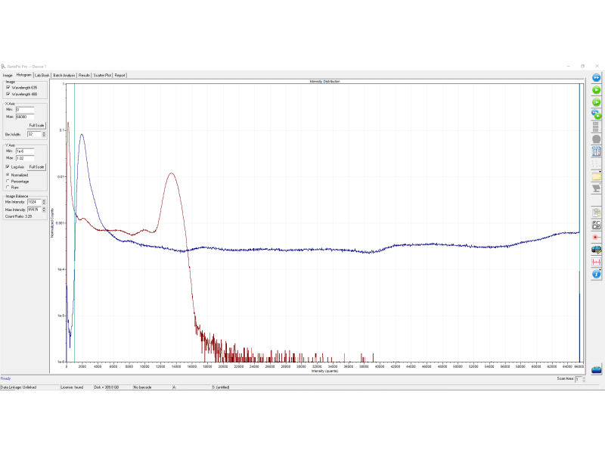Image resolution: width=605 pixels, height=454 pixels.
Task: Toggle the Log Axis checkbox
Action: 8,166
